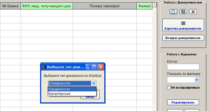Screen dimensions: 209x111
Task: Maximize the Выберите тип доверенности dialog
Action: pos(95,67)
